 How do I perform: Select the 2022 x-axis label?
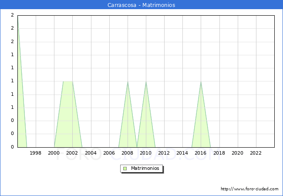256,153
